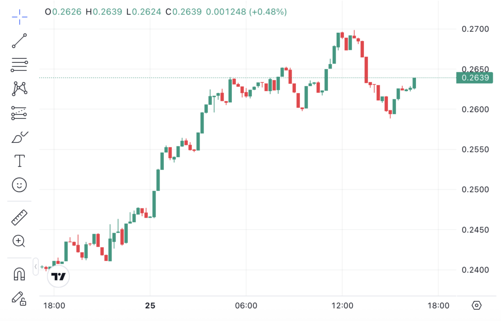Click the zoom in magnifier tool
Viewport: 501px width, 321px height.
pos(20,241)
